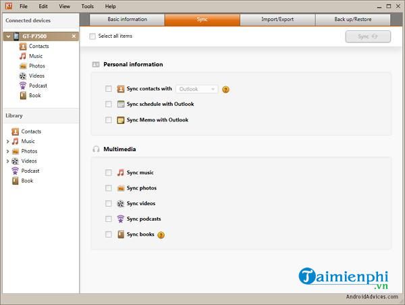This screenshot has height=305, width=405.
Task: Click the Book icon in Library section
Action: [x=15, y=181]
